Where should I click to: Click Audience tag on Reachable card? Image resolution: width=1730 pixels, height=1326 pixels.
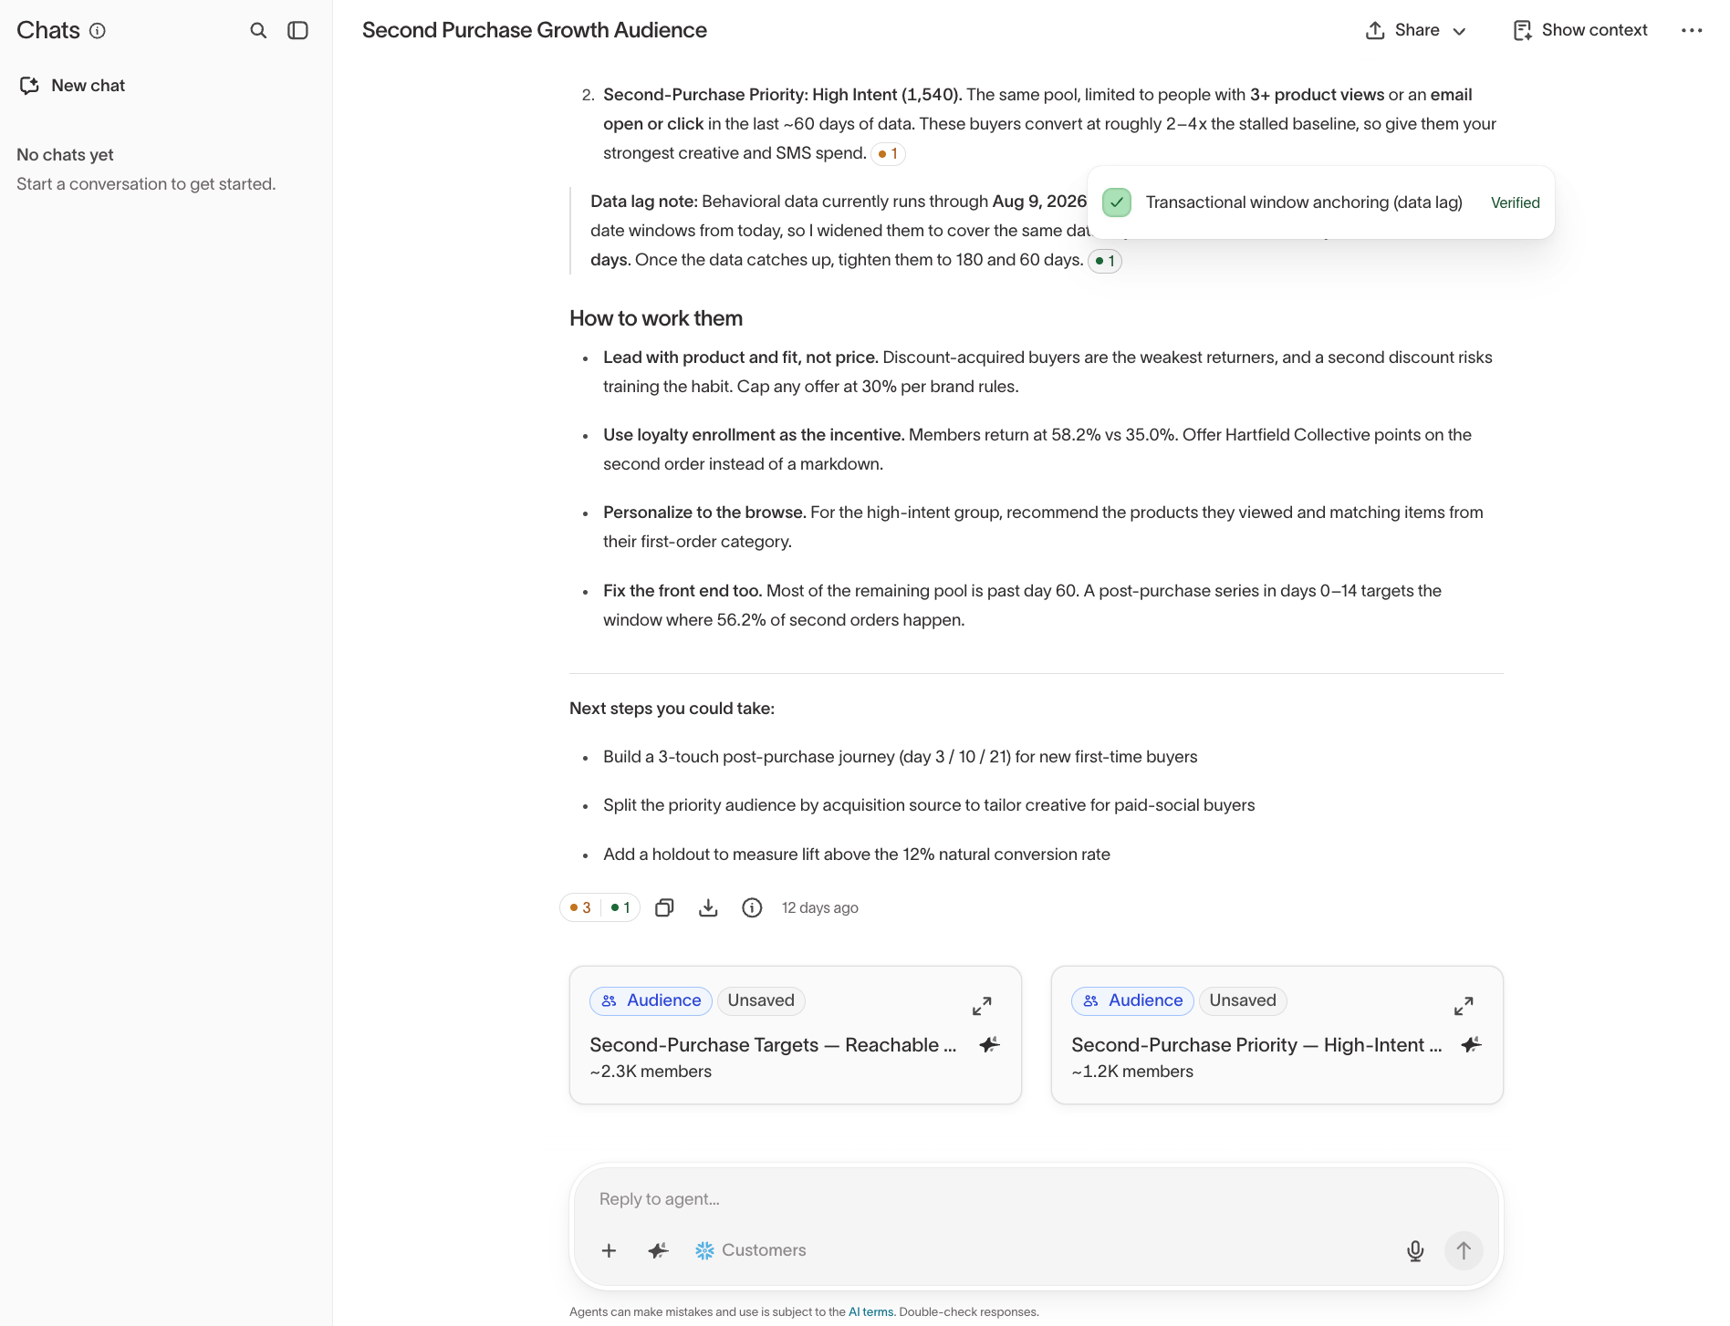coord(651,1000)
